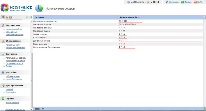Select Почтовые домены row
Viewport: 206px width, 111px height.
118,28
